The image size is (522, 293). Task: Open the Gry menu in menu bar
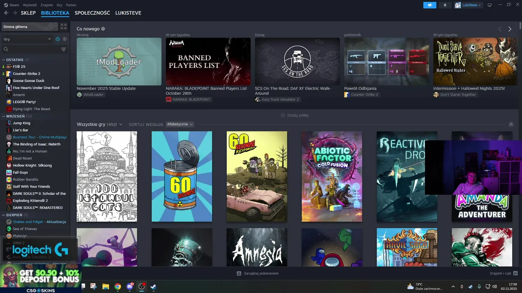[x=60, y=5]
